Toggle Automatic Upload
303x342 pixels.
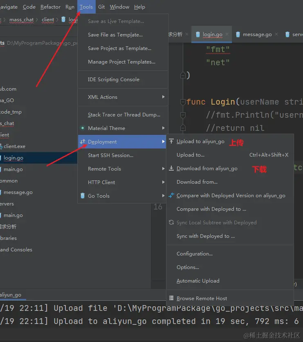230,281
